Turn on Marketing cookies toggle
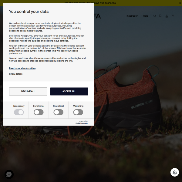The width and height of the screenshot is (182, 182). click(x=78, y=112)
